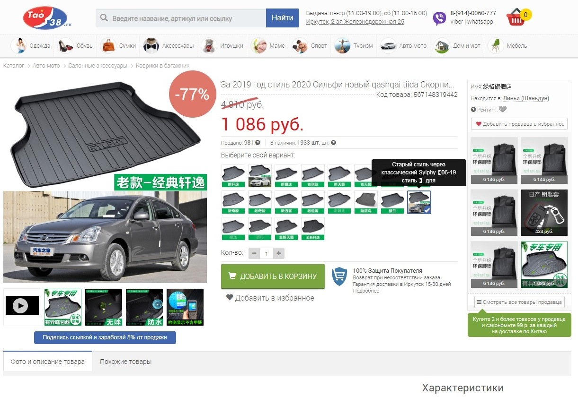Click the seller rating heart icon
The image size is (578, 397).
[x=503, y=109]
